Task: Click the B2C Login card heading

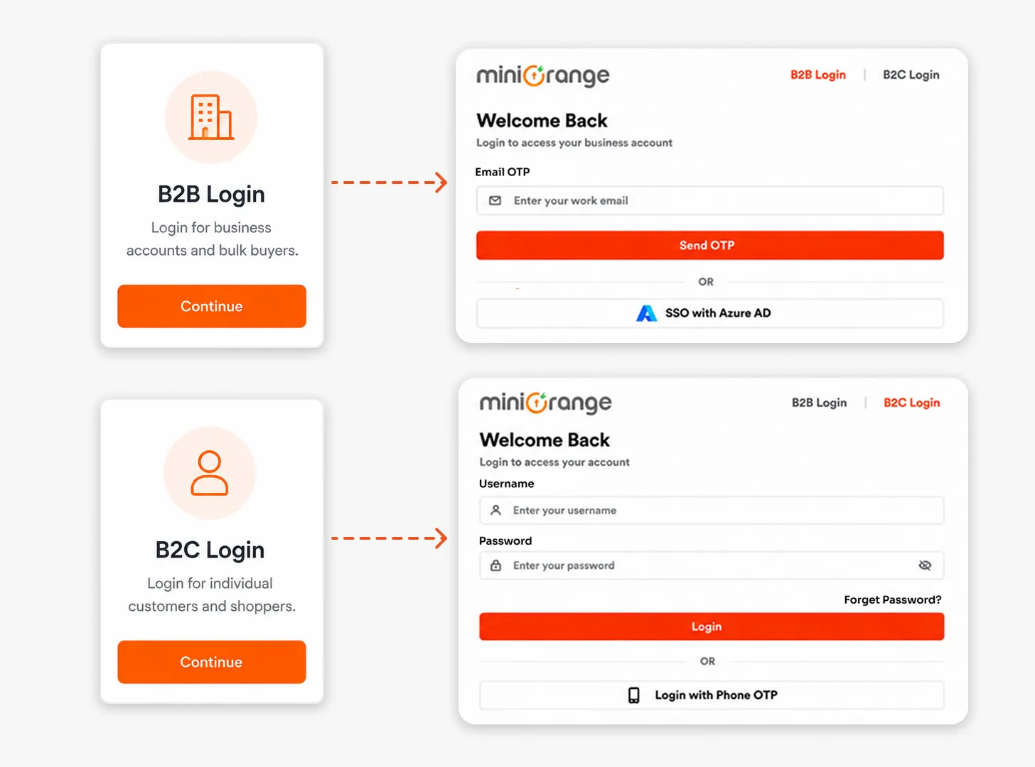Action: 210,550
